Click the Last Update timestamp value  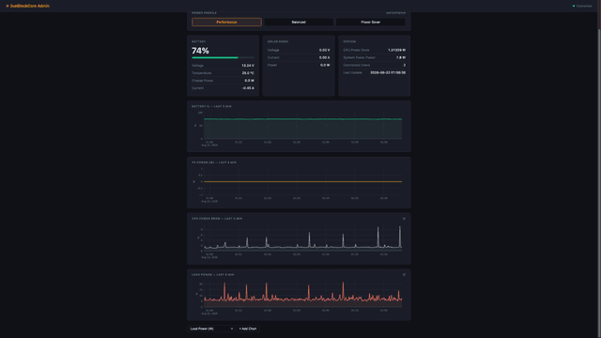tap(388, 73)
